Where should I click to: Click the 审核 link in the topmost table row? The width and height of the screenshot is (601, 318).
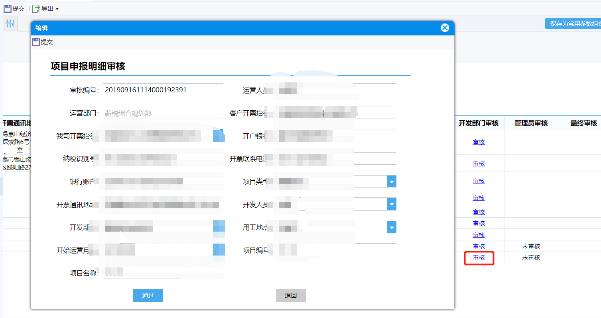coord(479,142)
